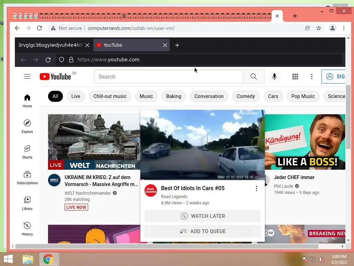Open Phil Laude channel link

283,186
